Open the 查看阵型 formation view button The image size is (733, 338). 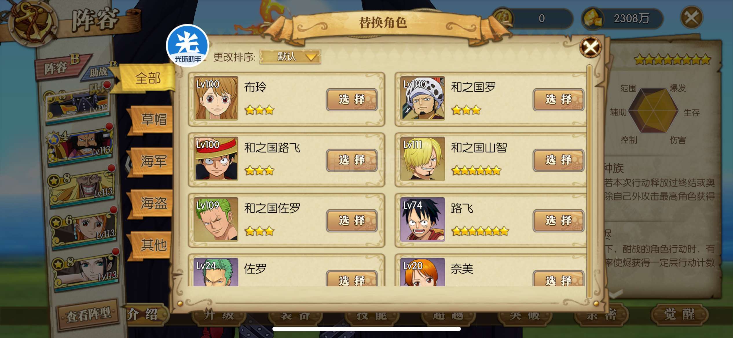(89, 314)
